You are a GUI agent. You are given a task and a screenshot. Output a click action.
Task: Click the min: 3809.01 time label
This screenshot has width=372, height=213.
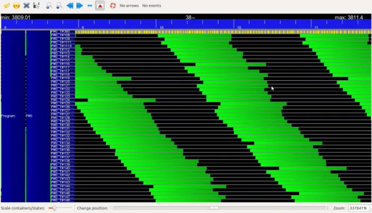(15, 18)
